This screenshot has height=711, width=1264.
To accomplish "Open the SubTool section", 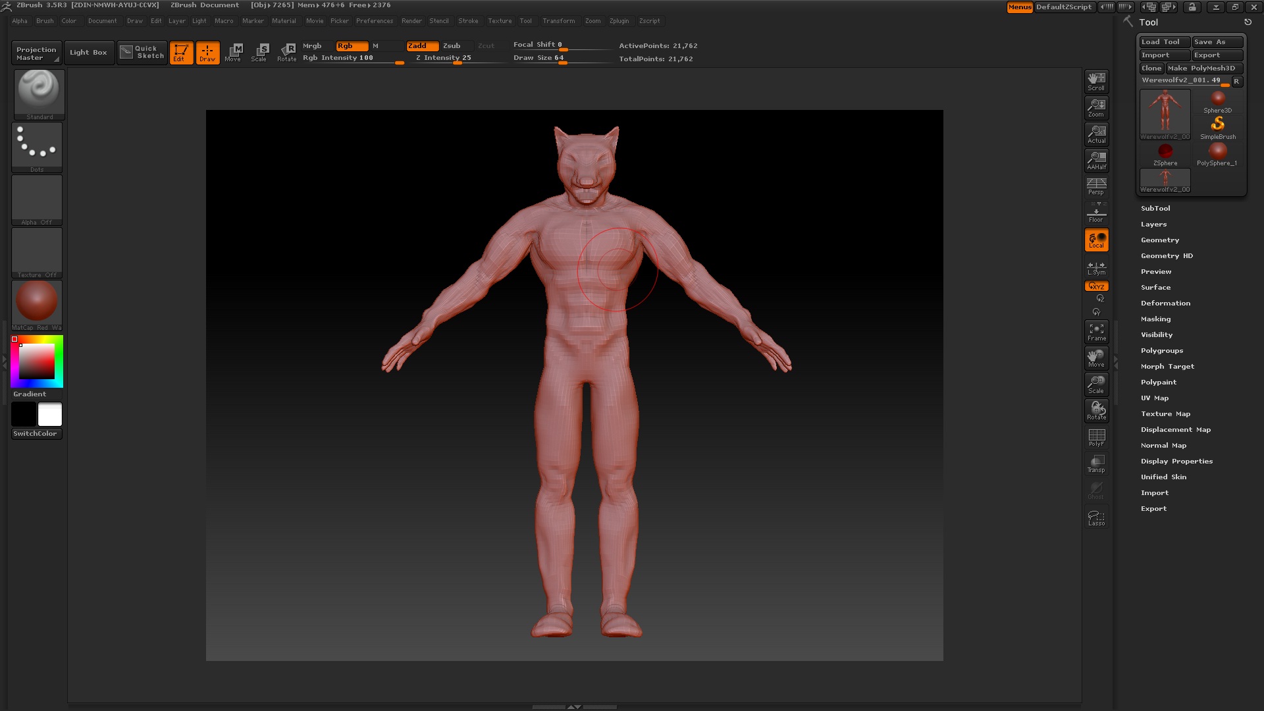I will coord(1155,208).
